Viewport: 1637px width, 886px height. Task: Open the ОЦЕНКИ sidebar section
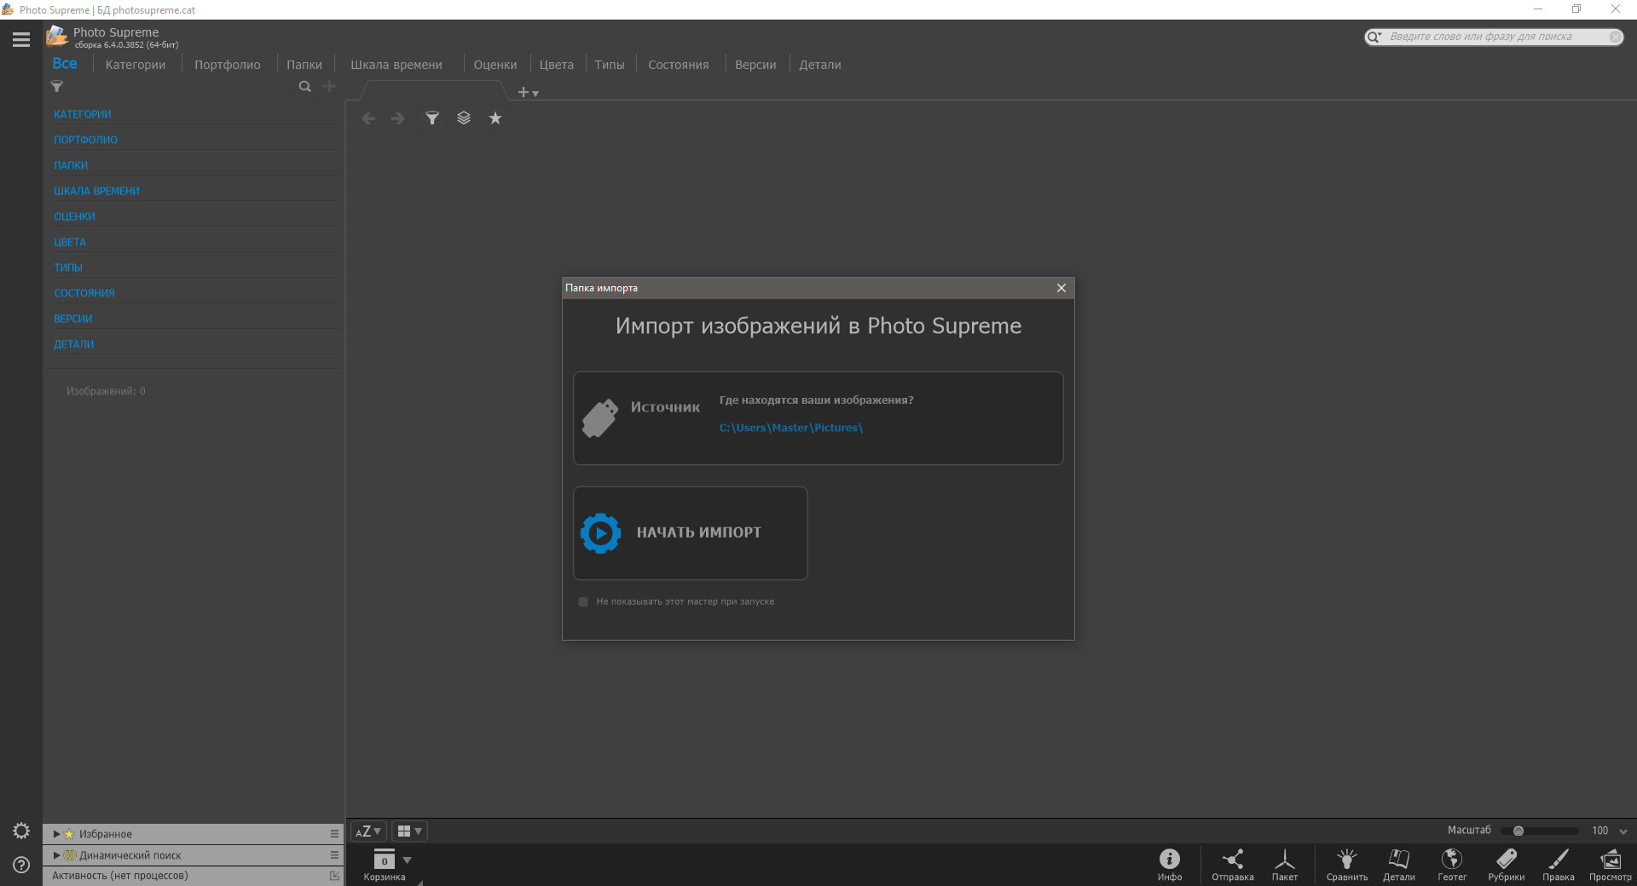click(74, 216)
